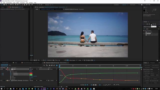Image resolution: width=160 pixels, height=90 pixels.
Task: Toggle the snap icon in graph editor
Action: (87, 85)
